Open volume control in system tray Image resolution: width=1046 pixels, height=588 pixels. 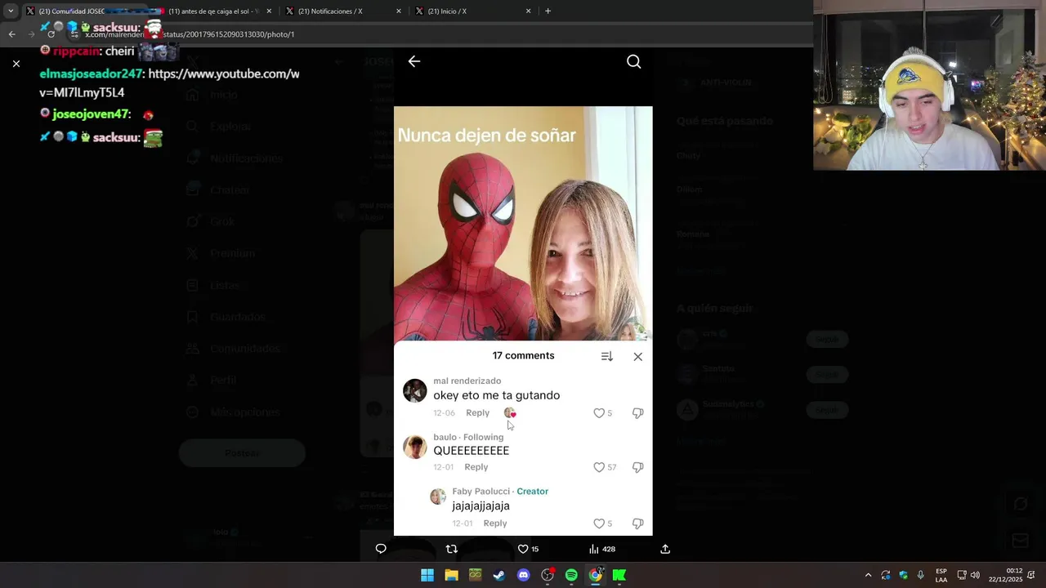975,575
